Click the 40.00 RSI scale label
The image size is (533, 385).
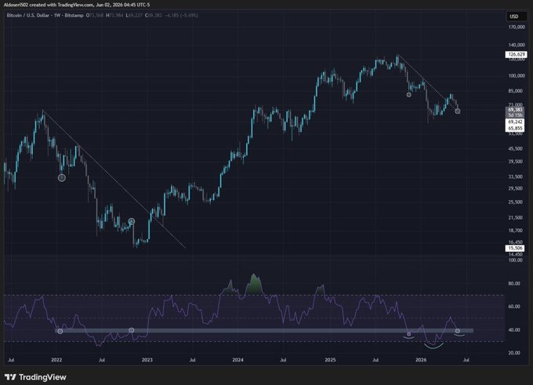[514, 330]
